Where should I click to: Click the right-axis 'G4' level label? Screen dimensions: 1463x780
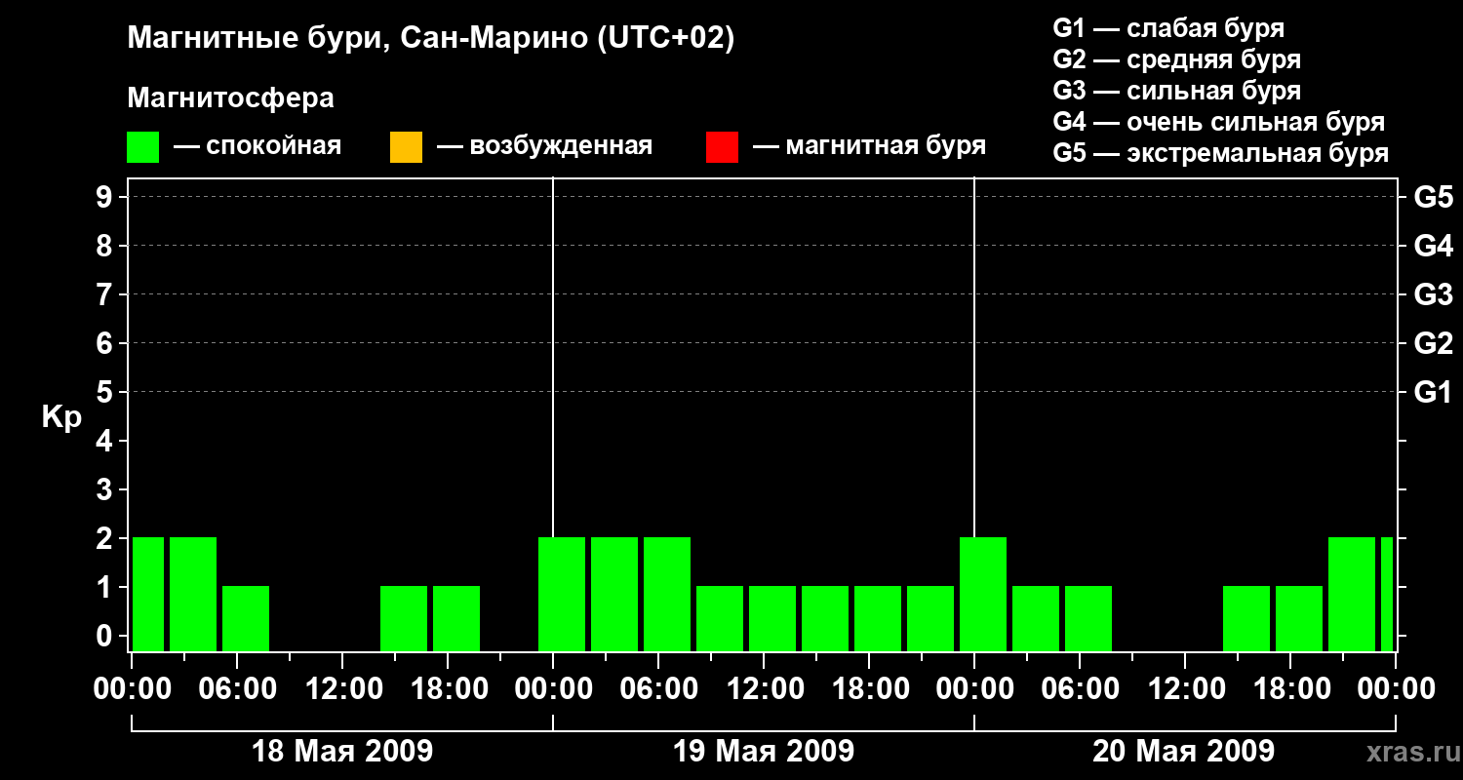[x=1433, y=246]
